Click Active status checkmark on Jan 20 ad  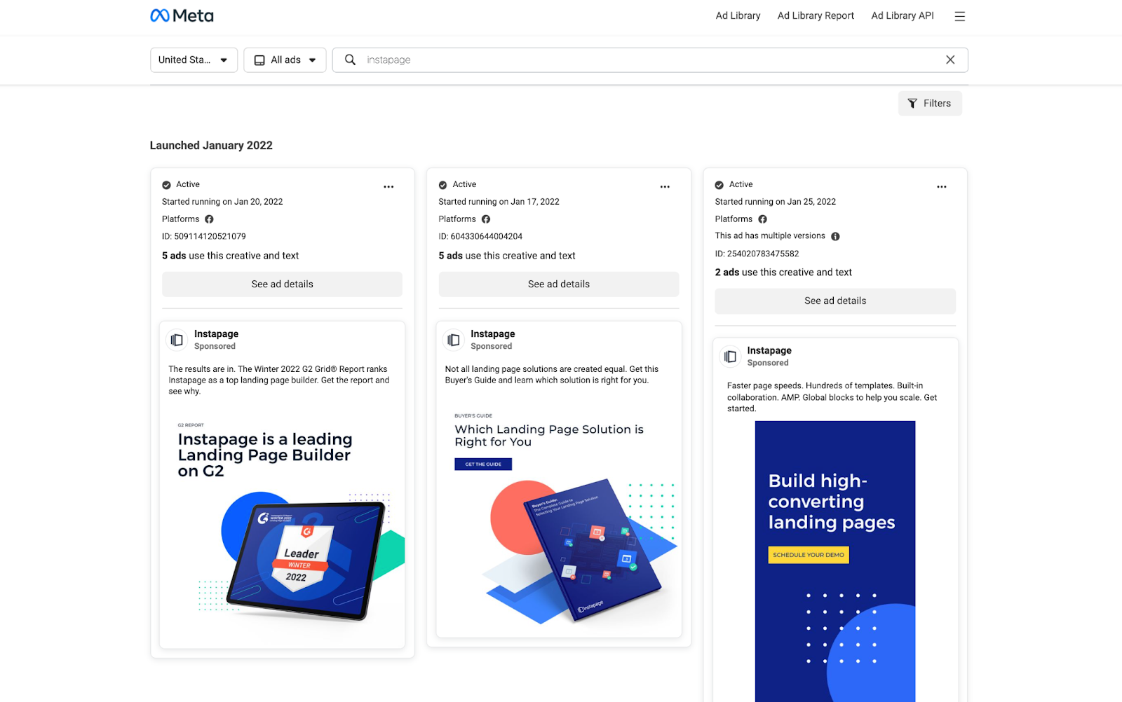point(166,185)
